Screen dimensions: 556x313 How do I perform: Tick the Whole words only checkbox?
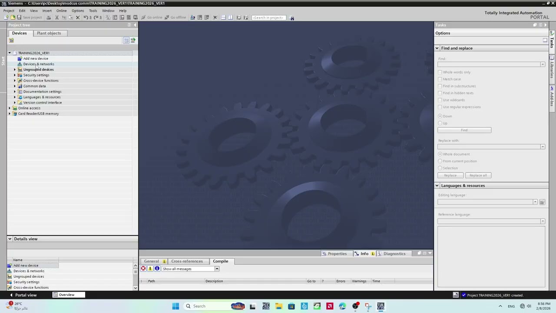[x=440, y=72]
